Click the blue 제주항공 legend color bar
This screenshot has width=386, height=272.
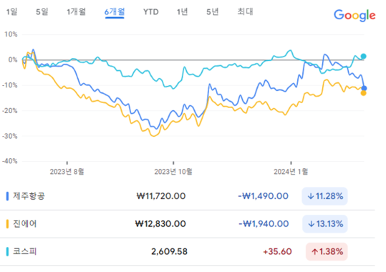point(7,196)
